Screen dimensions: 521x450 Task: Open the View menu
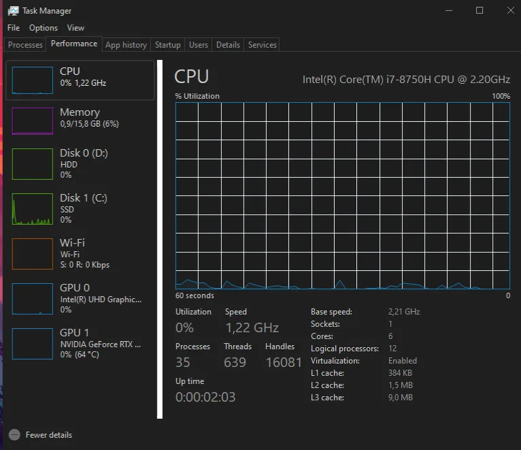point(75,28)
